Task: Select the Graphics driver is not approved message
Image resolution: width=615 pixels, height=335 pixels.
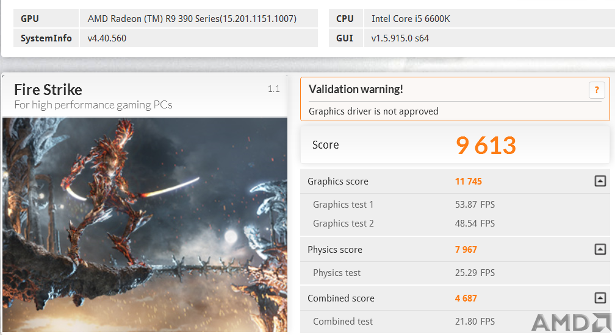Action: coord(373,111)
